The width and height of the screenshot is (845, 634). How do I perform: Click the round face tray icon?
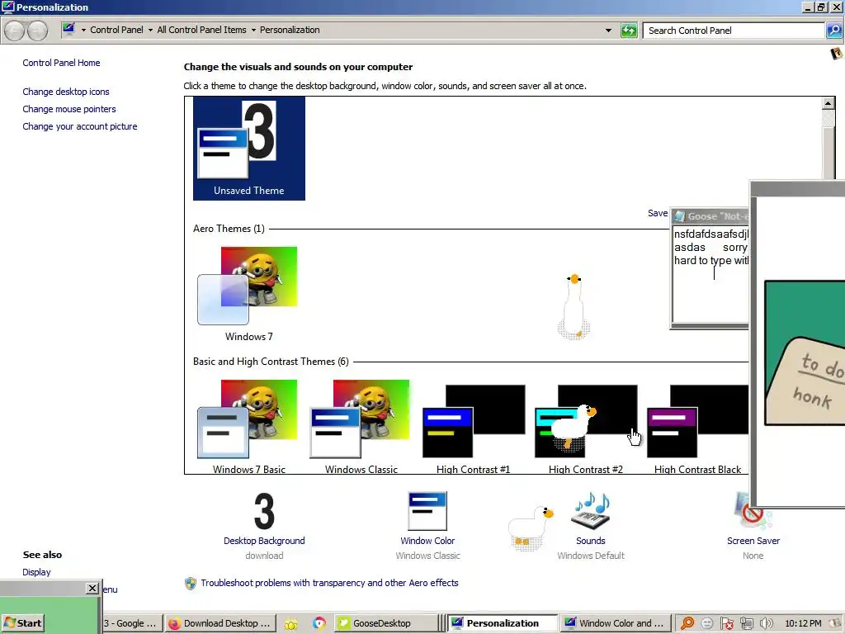tap(707, 624)
